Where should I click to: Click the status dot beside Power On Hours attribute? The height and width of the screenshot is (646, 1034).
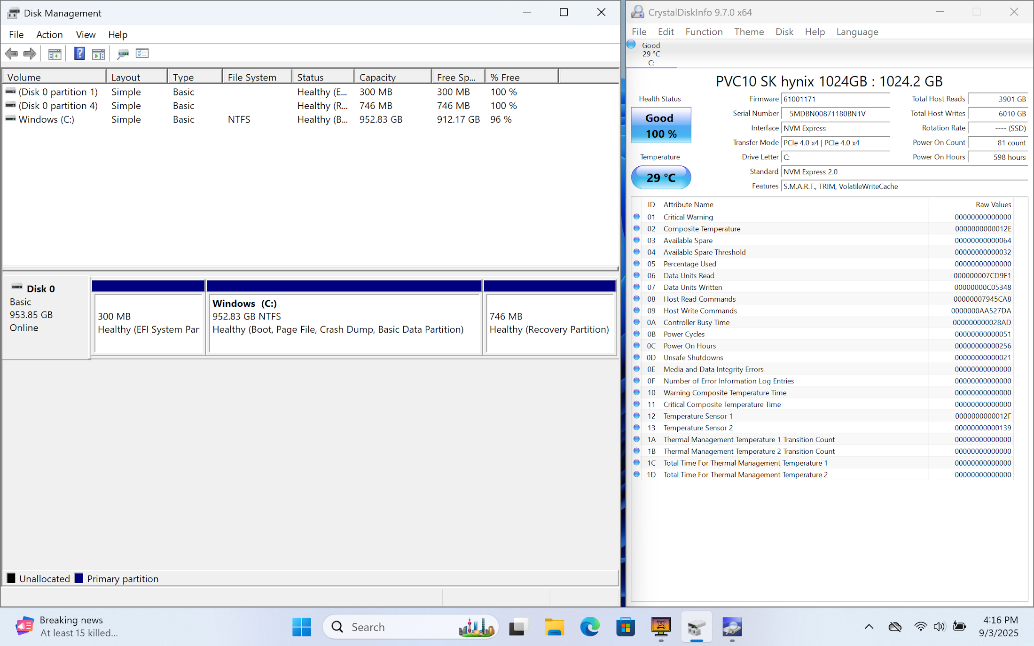click(637, 345)
